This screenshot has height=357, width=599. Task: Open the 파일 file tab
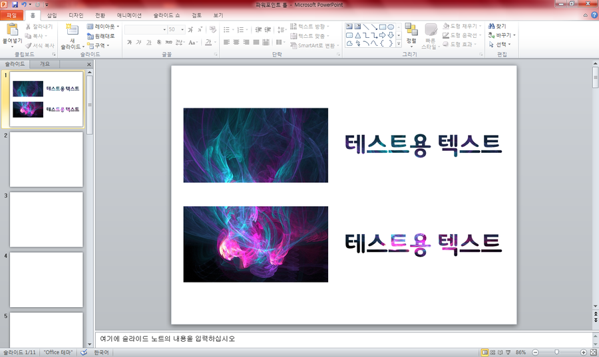pyautogui.click(x=11, y=15)
